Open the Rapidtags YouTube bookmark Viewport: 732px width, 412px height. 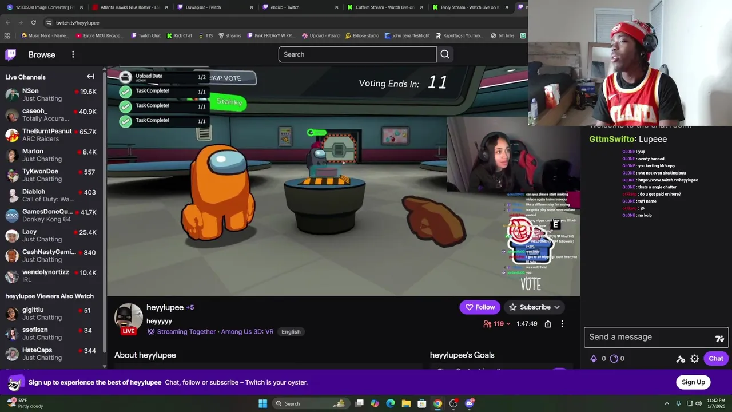(459, 35)
